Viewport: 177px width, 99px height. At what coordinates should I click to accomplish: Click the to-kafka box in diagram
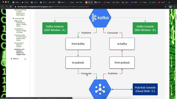pos(122,44)
